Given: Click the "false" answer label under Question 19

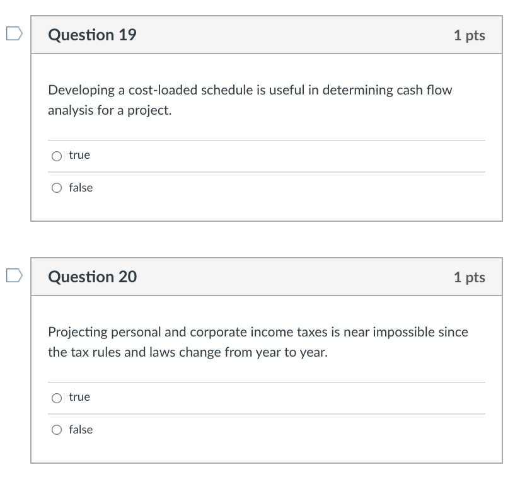Looking at the screenshot, I should 81,188.
